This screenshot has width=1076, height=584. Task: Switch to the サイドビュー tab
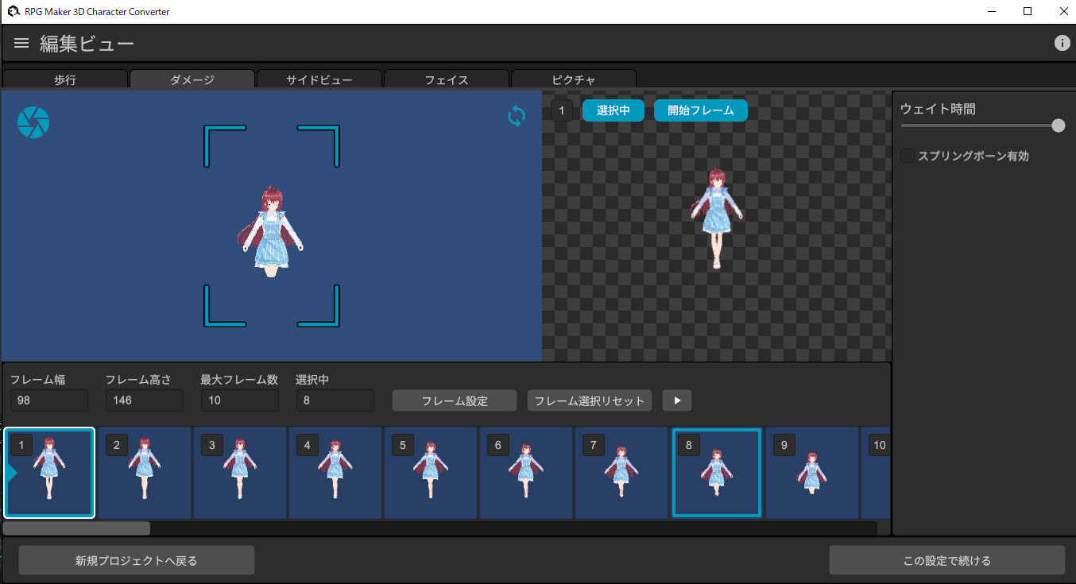click(x=319, y=79)
